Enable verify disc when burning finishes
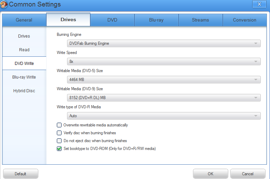This screenshot has height=179, width=270. coord(59,133)
